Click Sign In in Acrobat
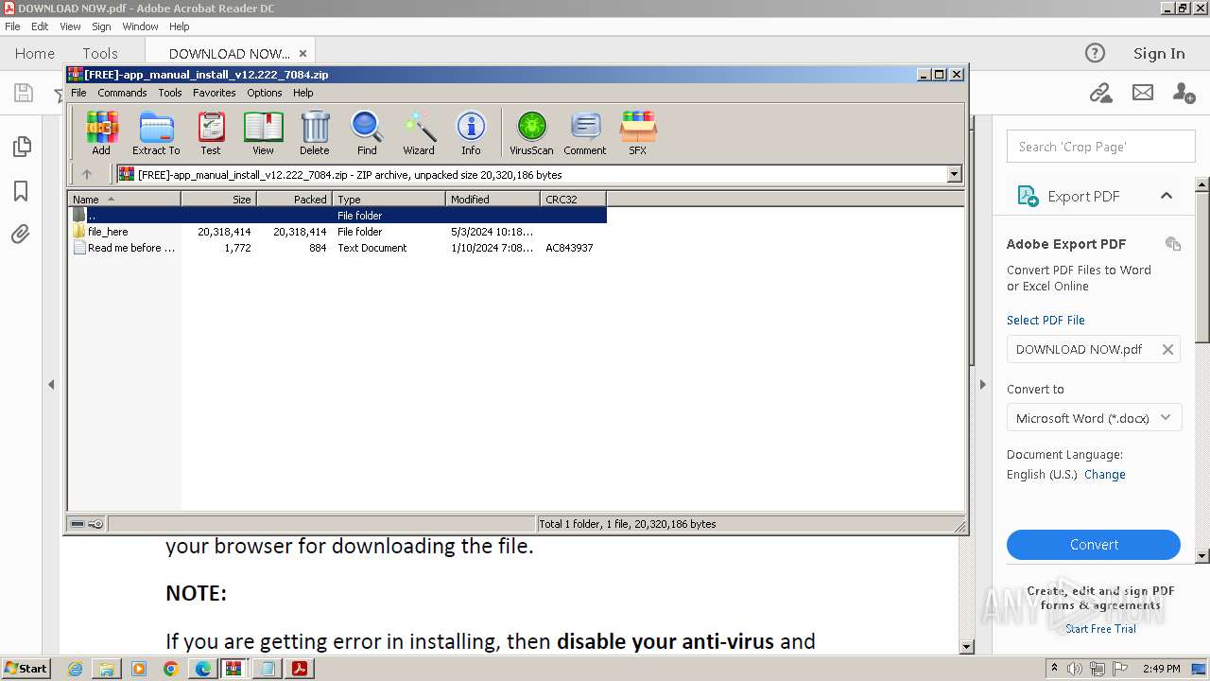 [x=1159, y=54]
